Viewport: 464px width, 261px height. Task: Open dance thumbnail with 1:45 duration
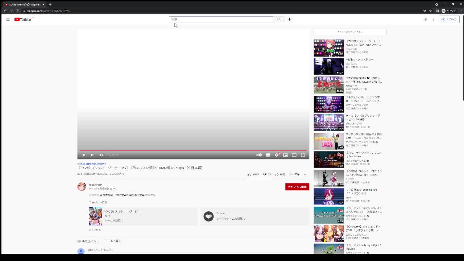[x=329, y=141]
